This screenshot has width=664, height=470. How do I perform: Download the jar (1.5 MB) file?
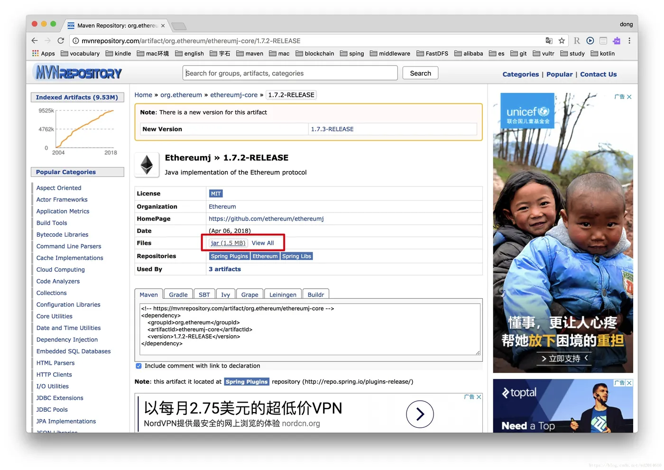click(x=228, y=243)
